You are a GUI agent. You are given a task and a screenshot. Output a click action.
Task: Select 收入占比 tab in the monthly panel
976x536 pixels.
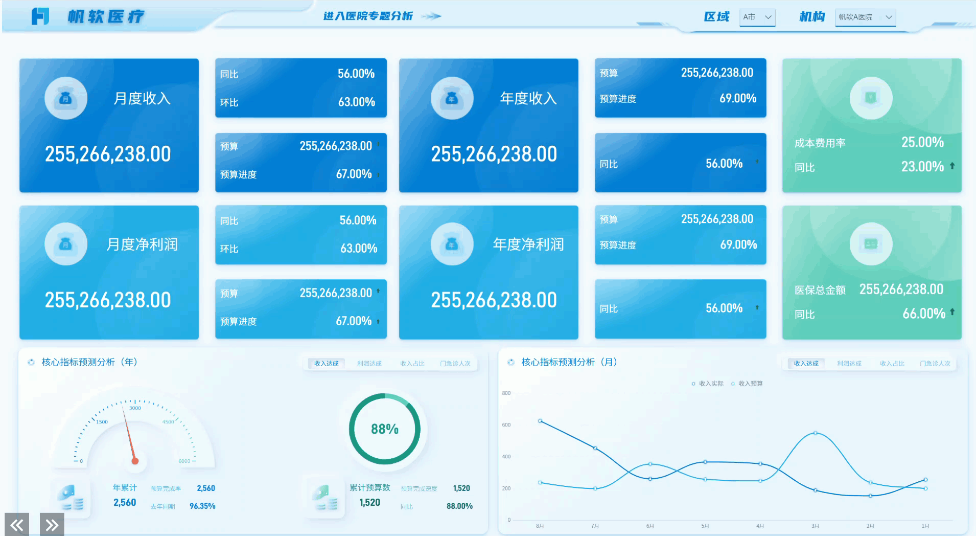click(x=892, y=364)
